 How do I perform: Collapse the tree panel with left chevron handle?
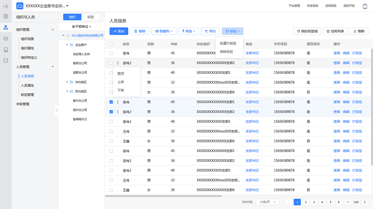(56, 110)
